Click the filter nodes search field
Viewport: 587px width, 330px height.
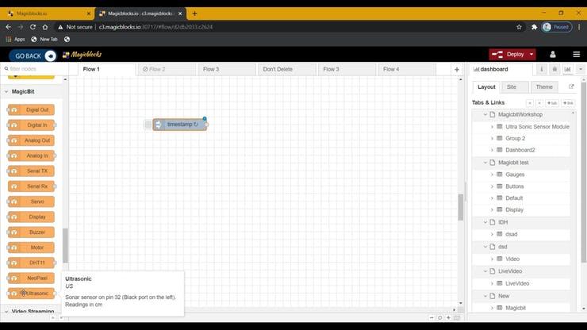(x=36, y=69)
